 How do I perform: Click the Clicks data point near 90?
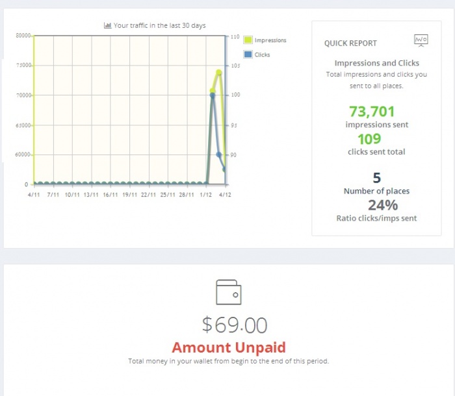point(219,155)
